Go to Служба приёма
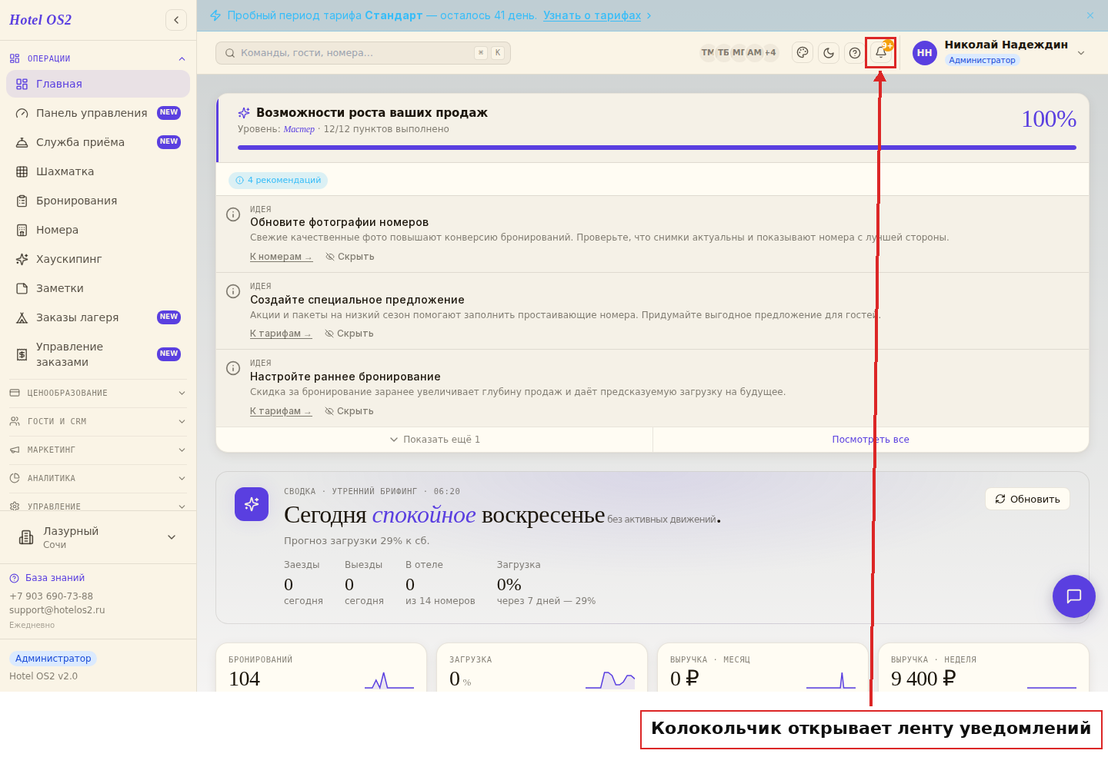Viewport: 1108px width, 767px height. coord(98,142)
